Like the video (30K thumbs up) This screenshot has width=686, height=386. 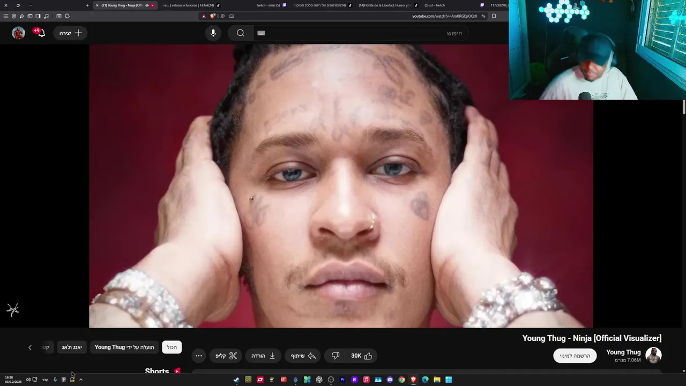[x=361, y=355]
